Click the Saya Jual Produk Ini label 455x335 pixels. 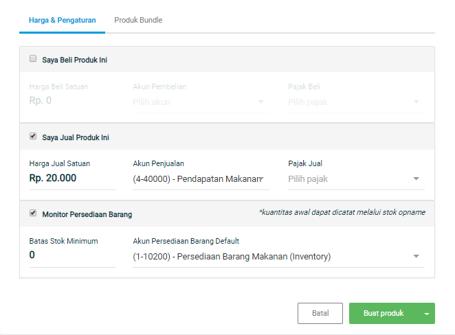point(76,138)
